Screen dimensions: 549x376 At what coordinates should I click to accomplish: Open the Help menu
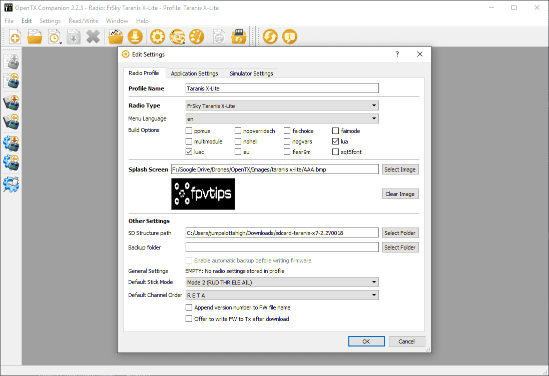[142, 21]
